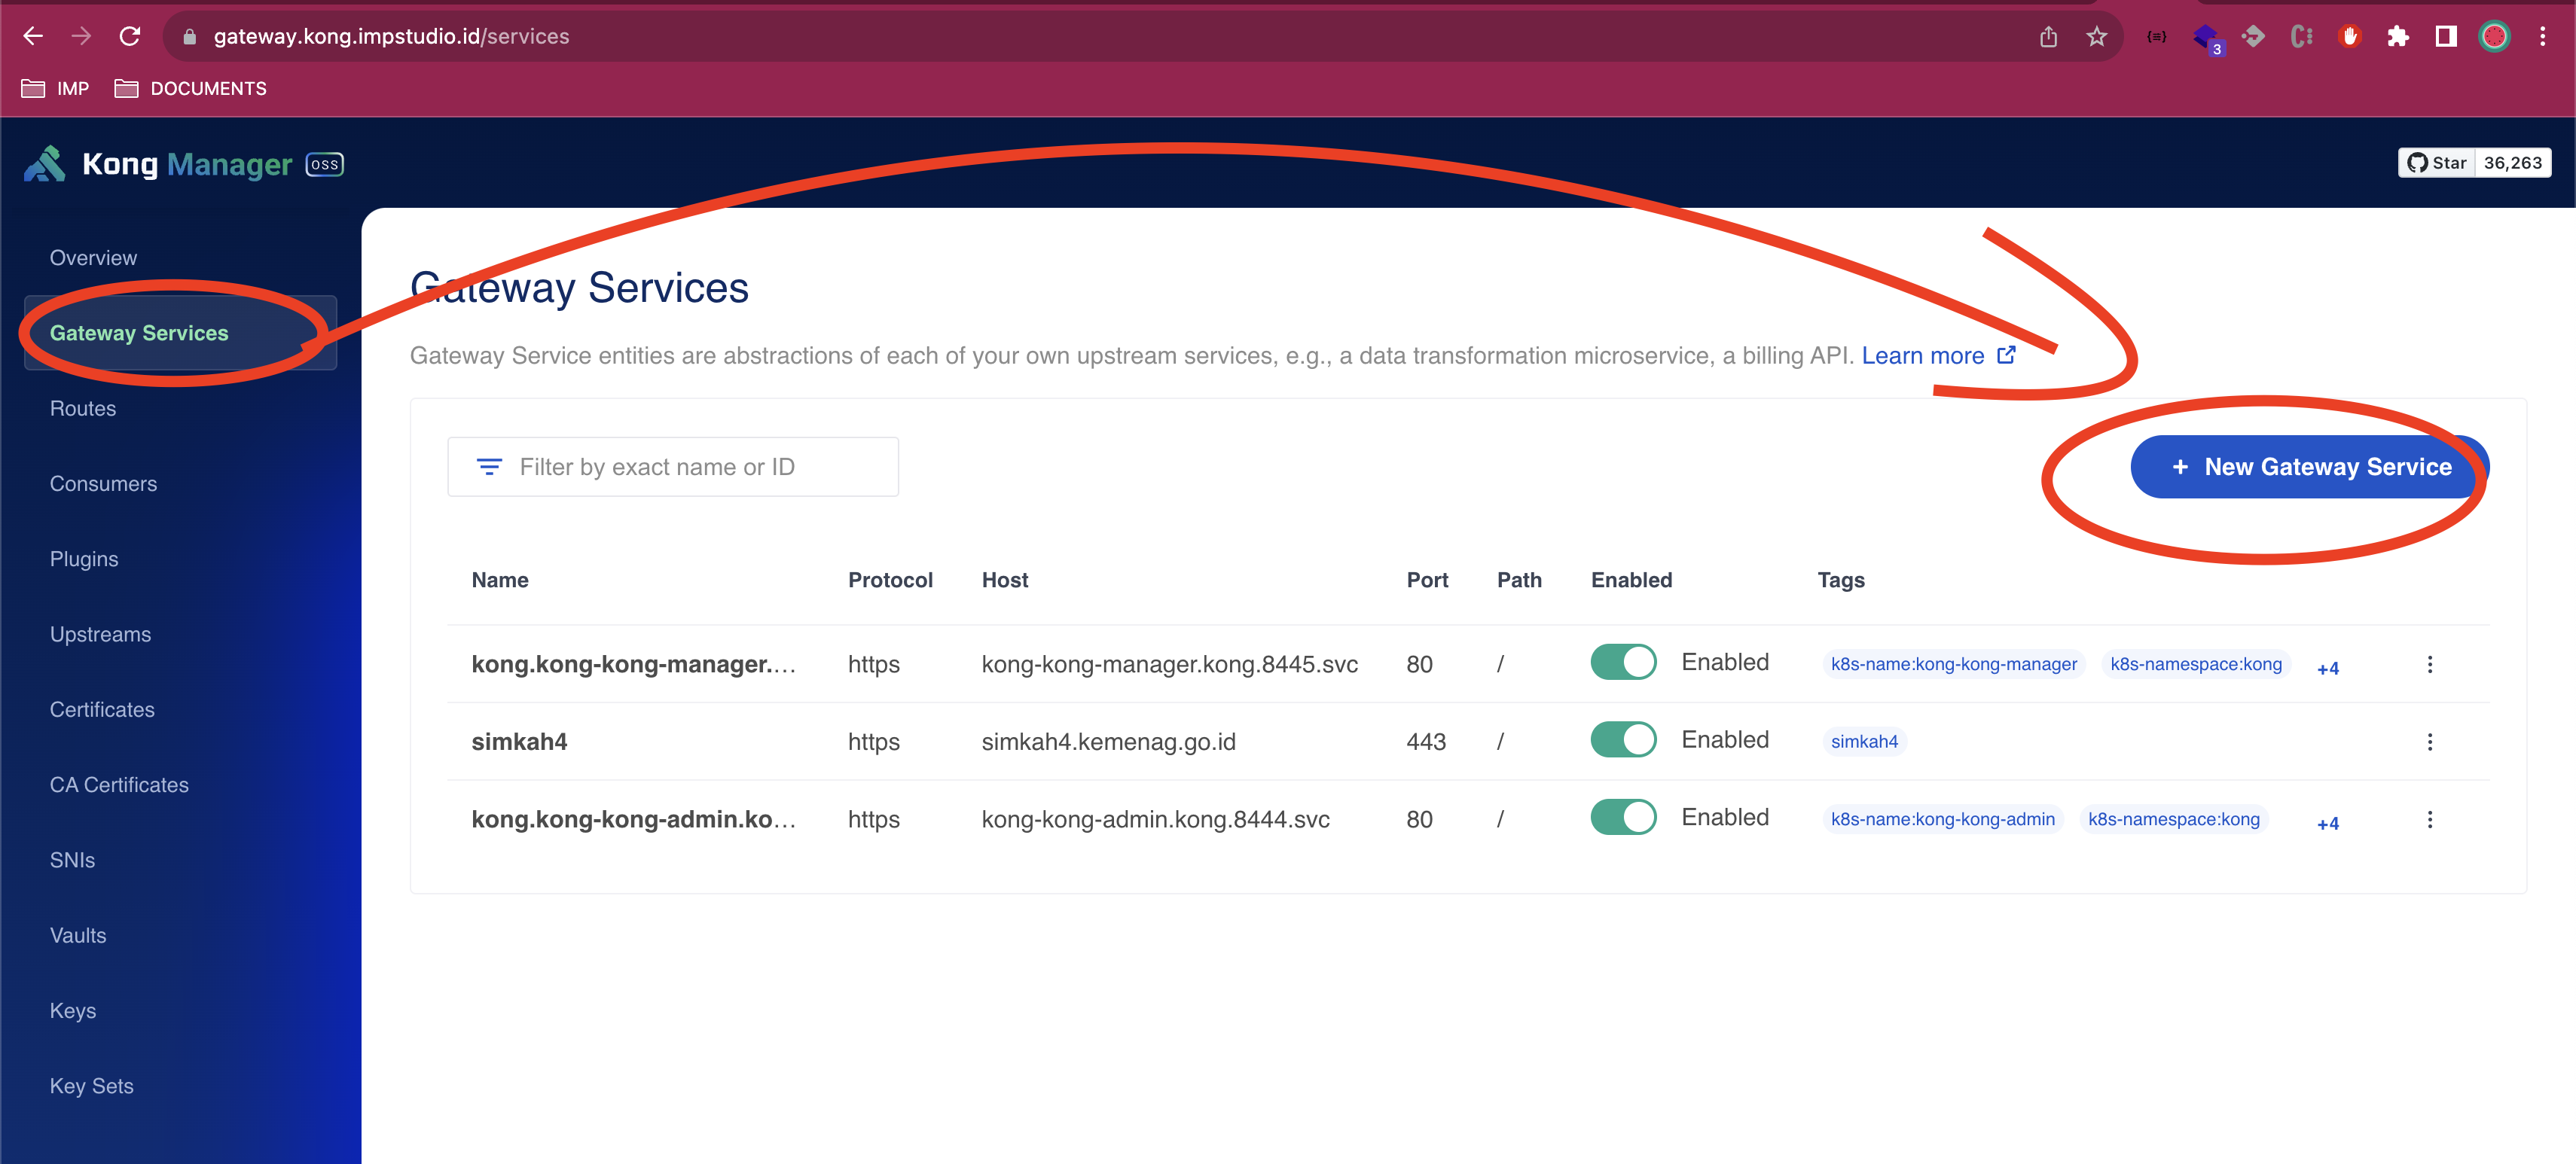Open the red hand blocker extension
Viewport: 2576px width, 1164px height.
pyautogui.click(x=2350, y=37)
